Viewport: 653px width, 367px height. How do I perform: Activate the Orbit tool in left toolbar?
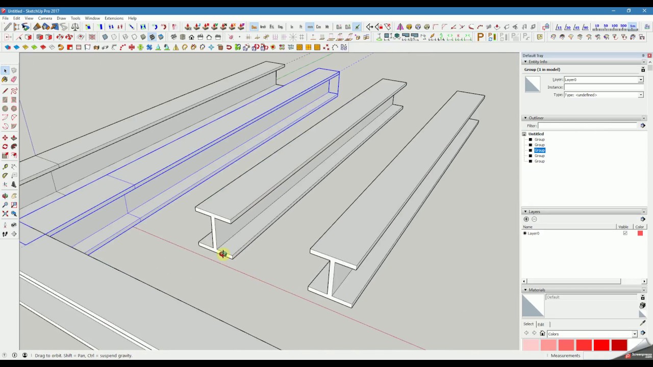click(x=5, y=196)
